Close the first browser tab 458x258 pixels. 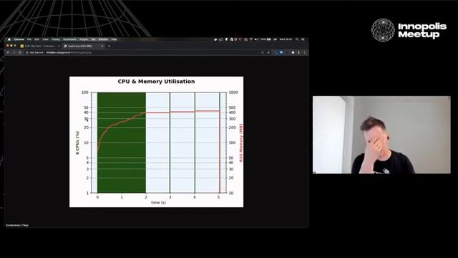coord(59,46)
